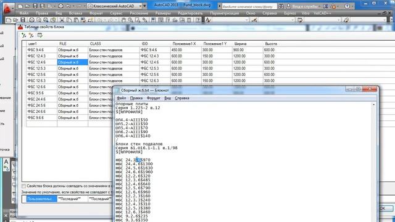Click Save icon in quick access toolbar
The height and width of the screenshot is (222, 395).
[35, 6]
